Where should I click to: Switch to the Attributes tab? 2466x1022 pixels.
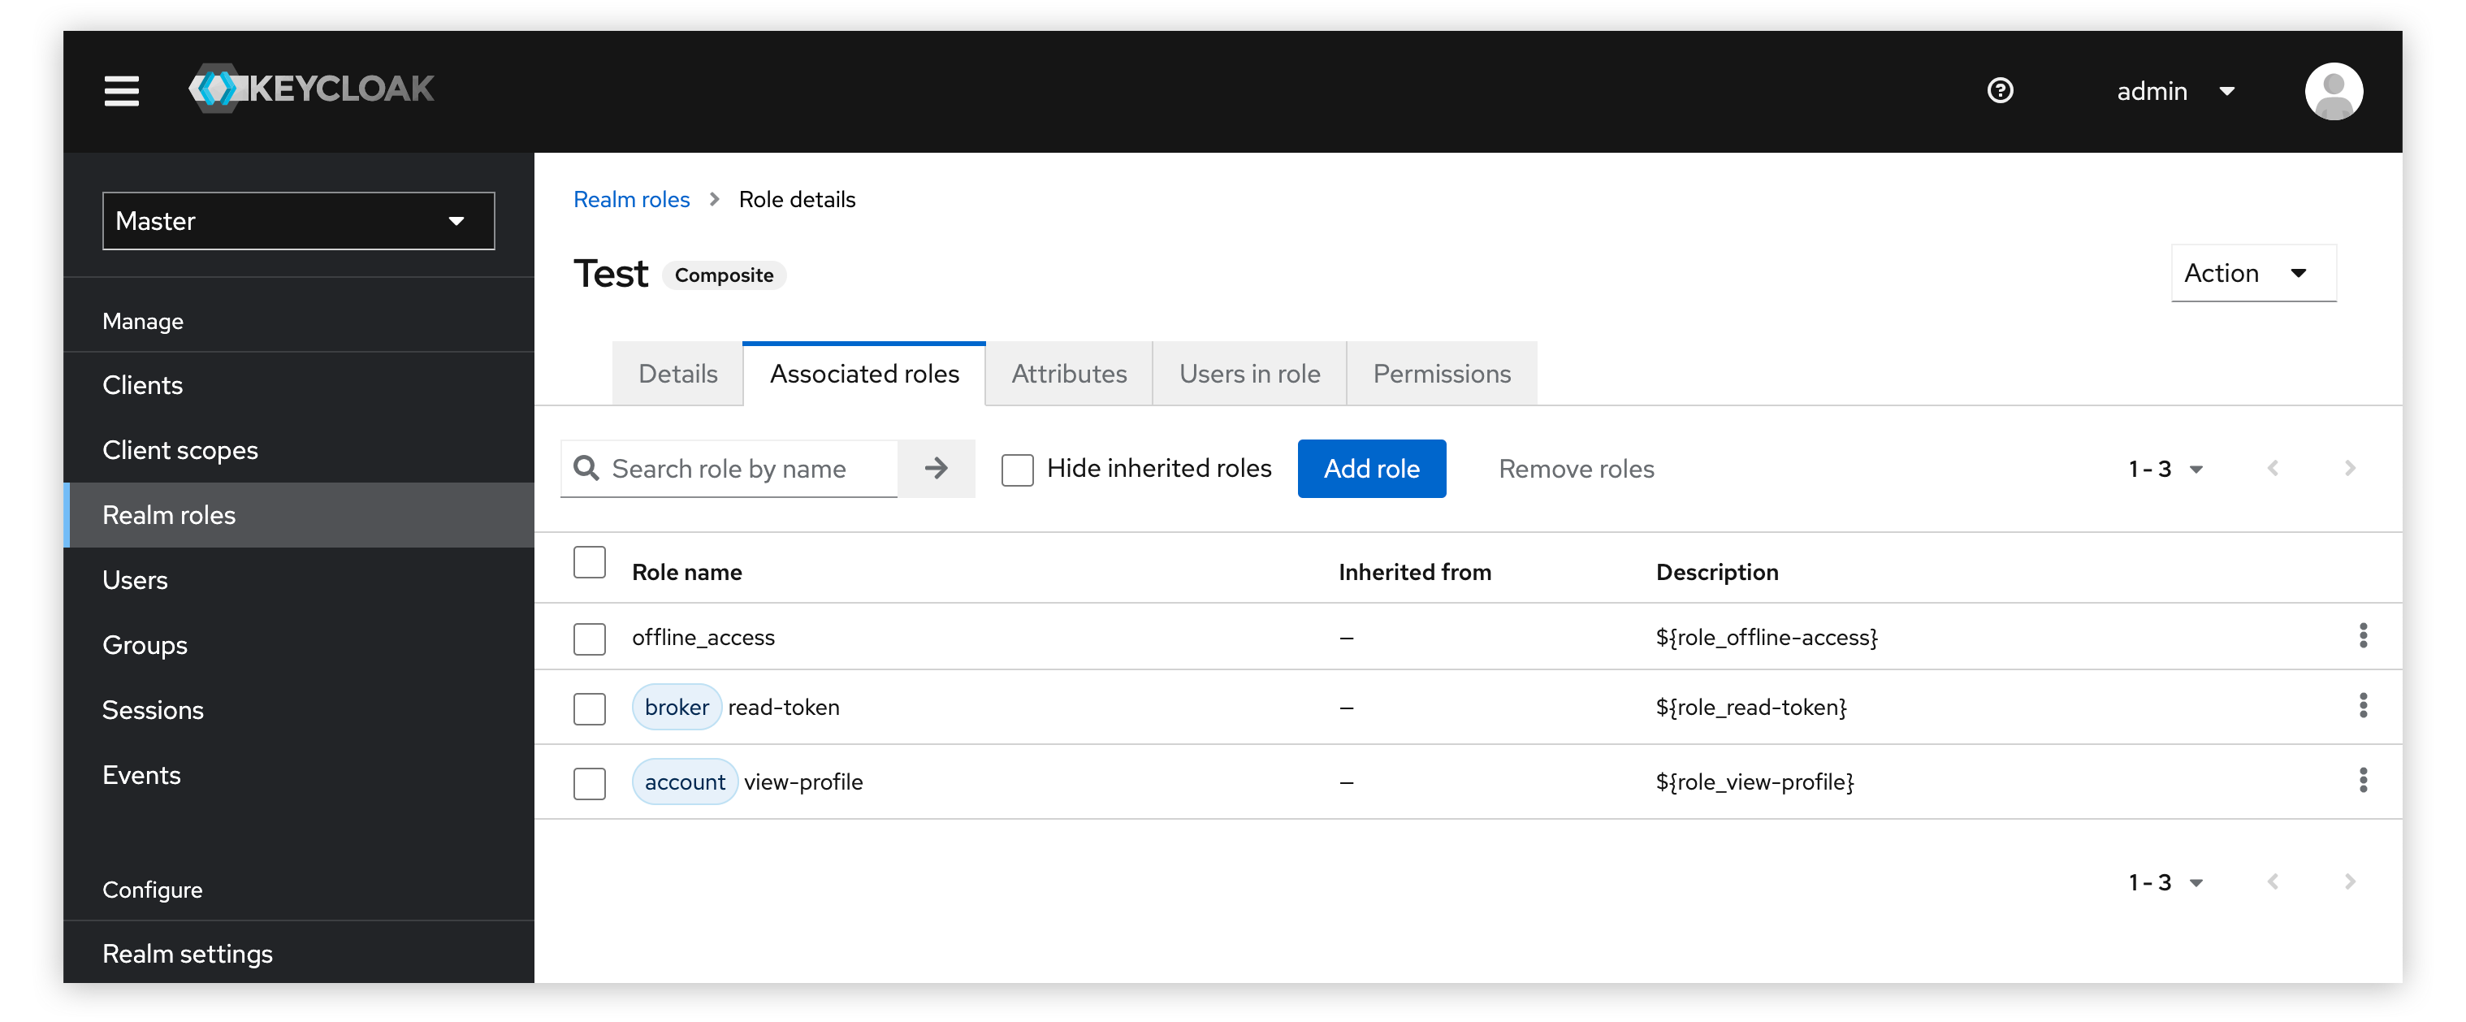[x=1068, y=374]
